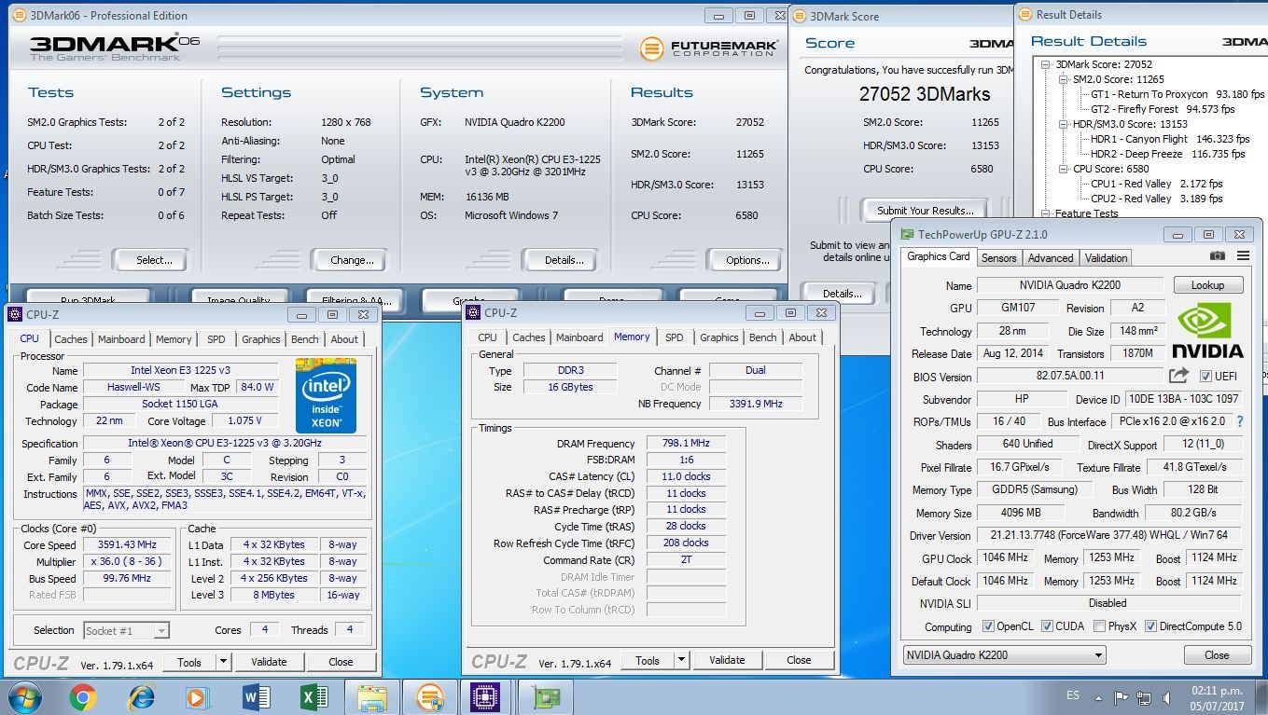Screen dimensions: 1268x715
Task: Switch to 3DMark06 orange taskbar icon
Action: 429,696
